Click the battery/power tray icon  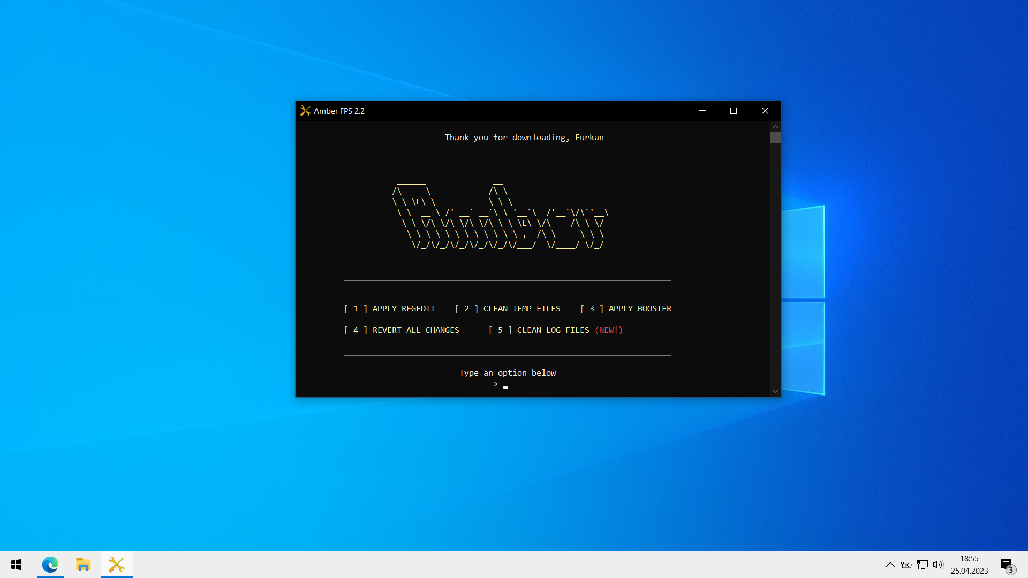tap(906, 565)
